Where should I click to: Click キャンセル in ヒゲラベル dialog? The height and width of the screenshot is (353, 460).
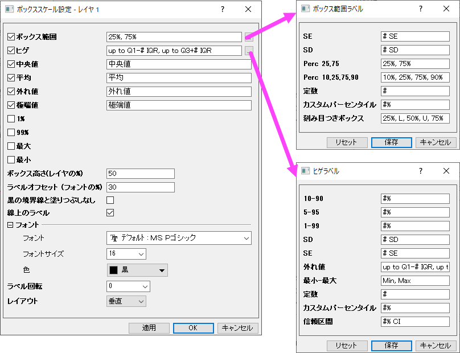(436, 346)
